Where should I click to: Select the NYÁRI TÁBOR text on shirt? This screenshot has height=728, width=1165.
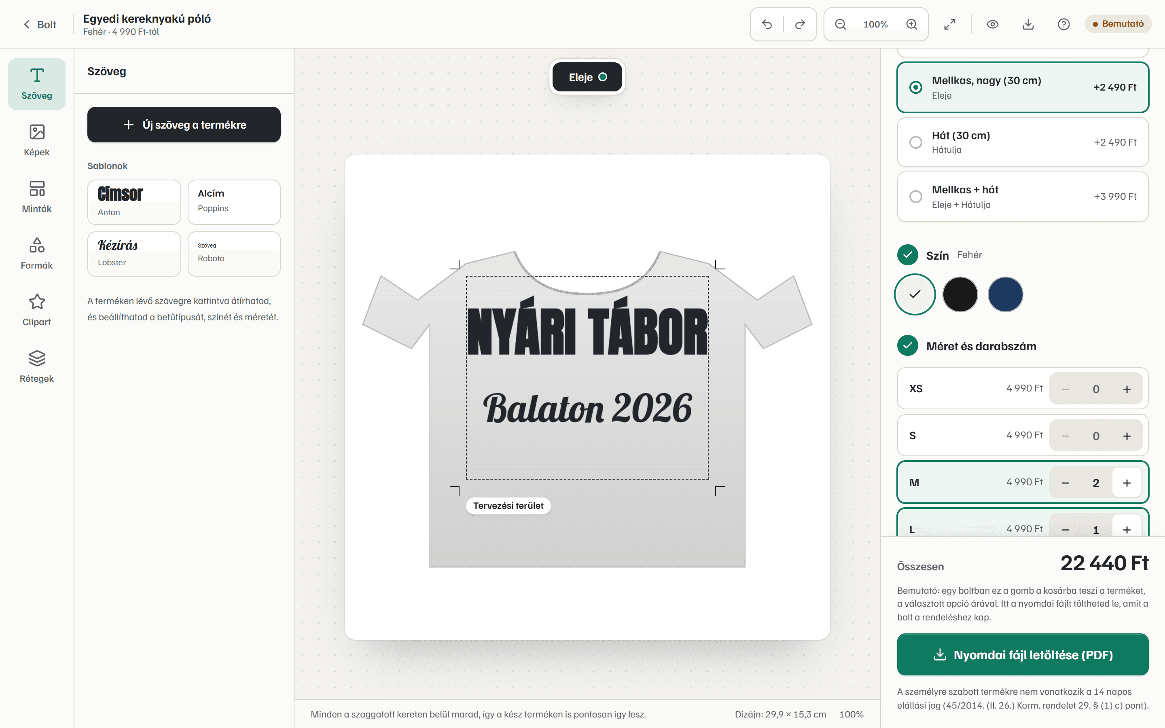click(x=587, y=327)
